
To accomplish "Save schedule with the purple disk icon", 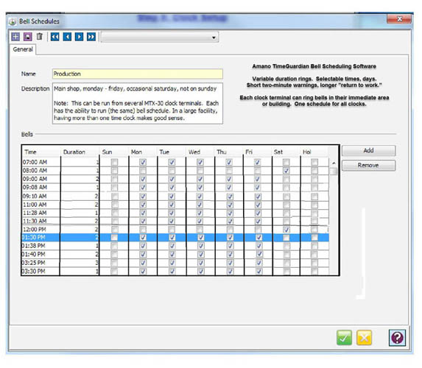I will click(28, 37).
